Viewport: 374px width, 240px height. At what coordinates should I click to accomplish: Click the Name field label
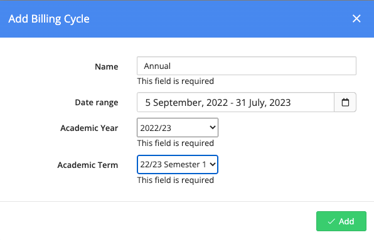coord(107,66)
